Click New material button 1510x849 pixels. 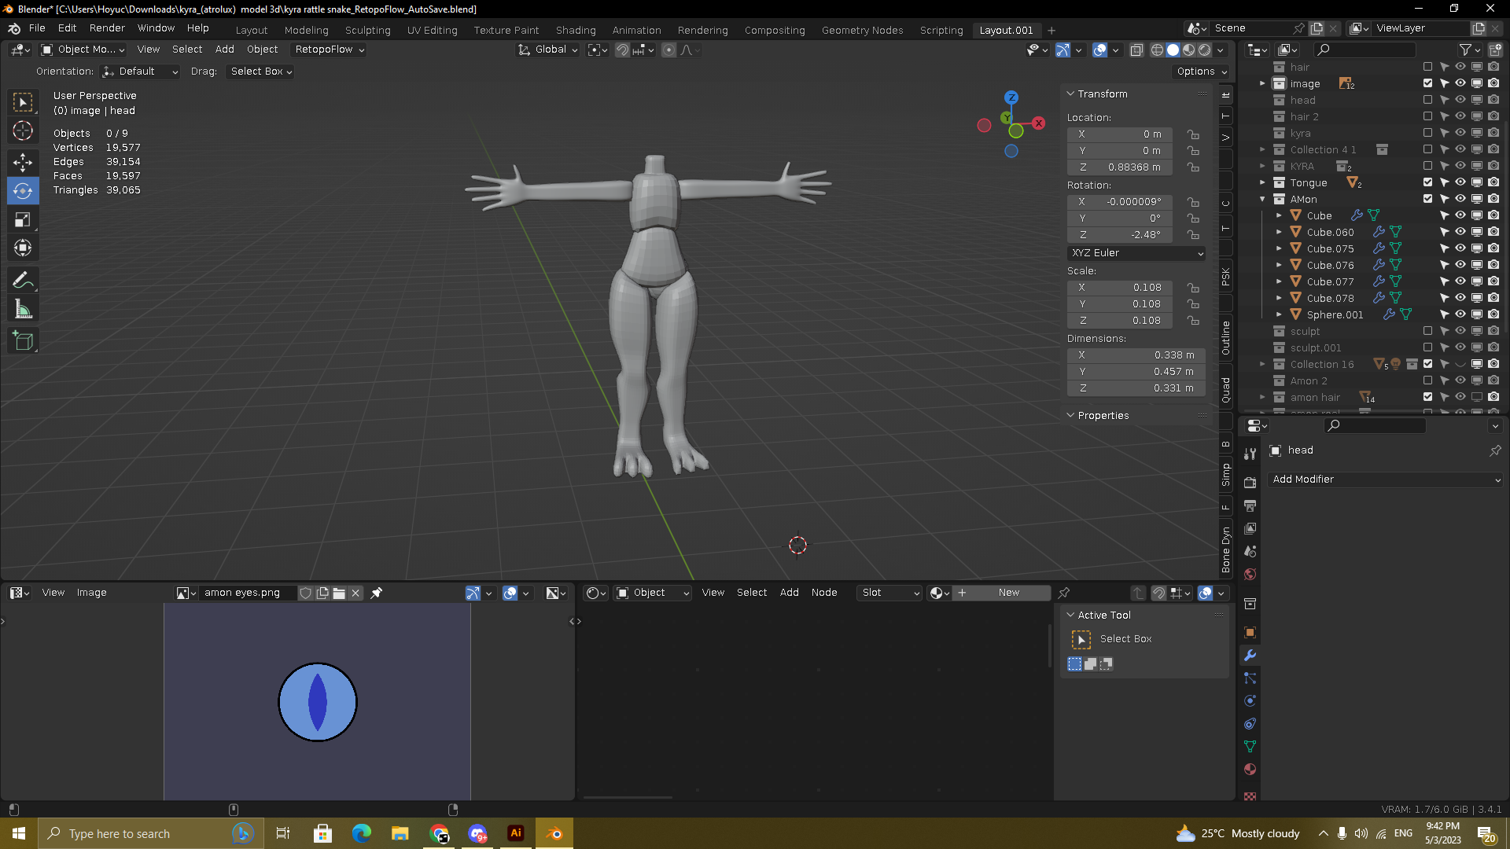coord(1008,593)
